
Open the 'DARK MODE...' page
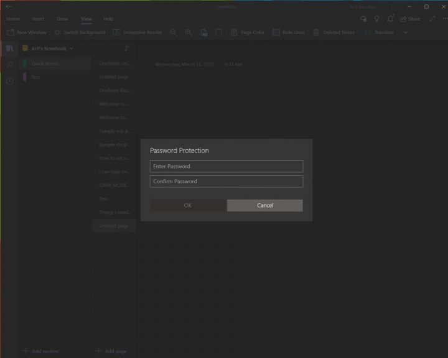pos(114,185)
